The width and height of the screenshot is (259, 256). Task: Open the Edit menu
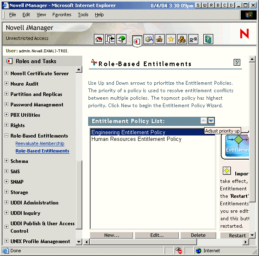point(26,15)
